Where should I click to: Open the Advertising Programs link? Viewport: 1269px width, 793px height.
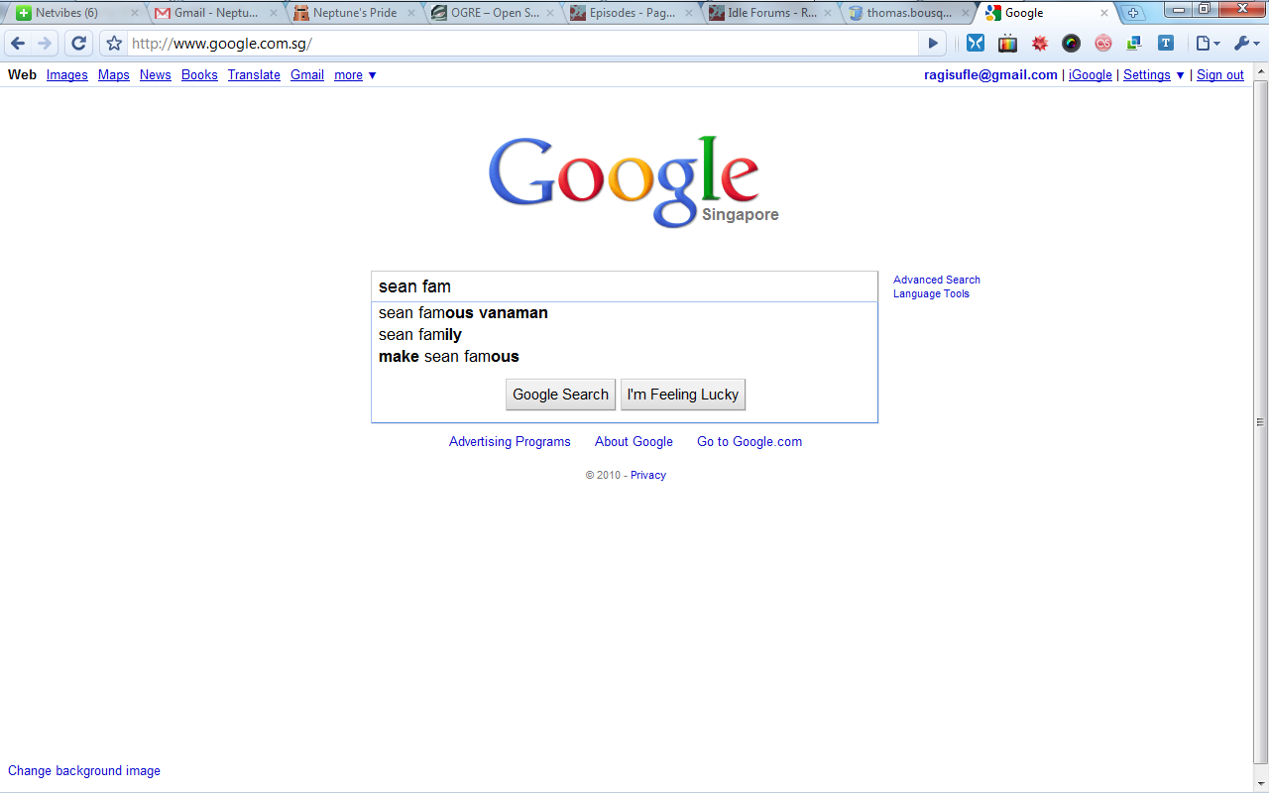510,442
